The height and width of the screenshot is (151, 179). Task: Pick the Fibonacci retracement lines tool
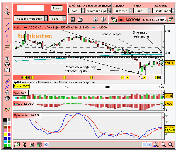(7, 47)
